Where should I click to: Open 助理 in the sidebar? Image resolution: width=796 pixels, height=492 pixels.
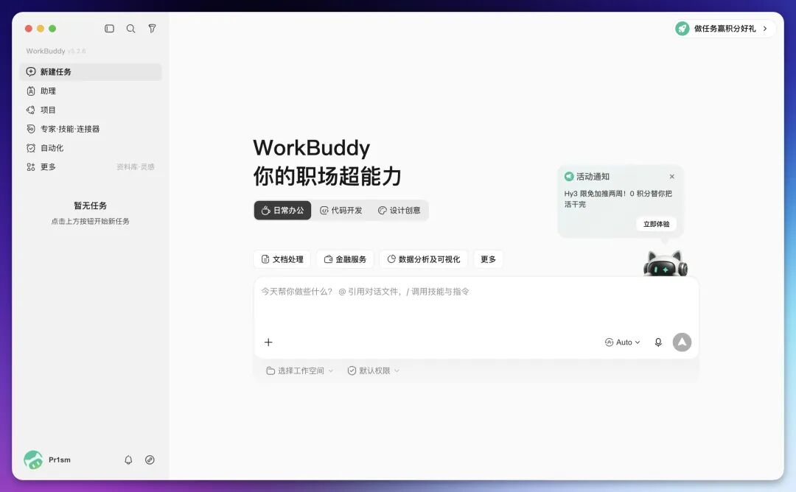(91, 91)
